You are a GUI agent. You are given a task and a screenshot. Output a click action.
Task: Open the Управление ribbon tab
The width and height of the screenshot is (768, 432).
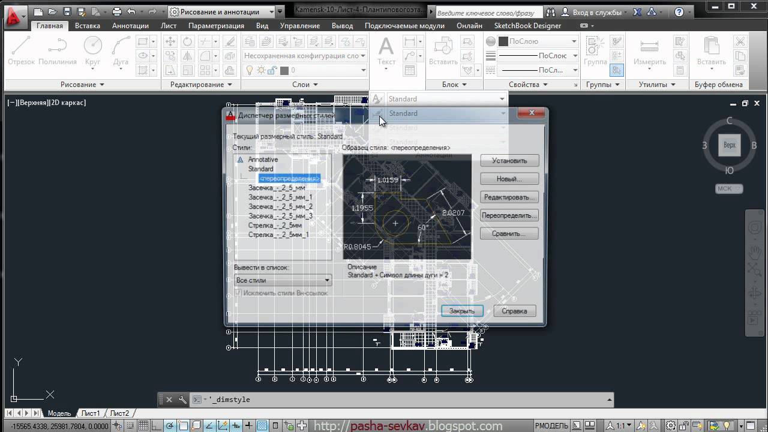point(300,26)
